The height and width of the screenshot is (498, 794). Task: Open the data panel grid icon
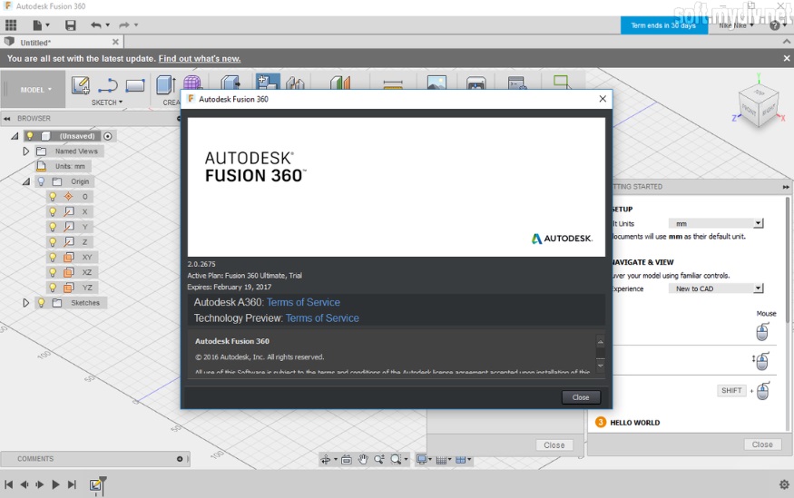[12, 25]
